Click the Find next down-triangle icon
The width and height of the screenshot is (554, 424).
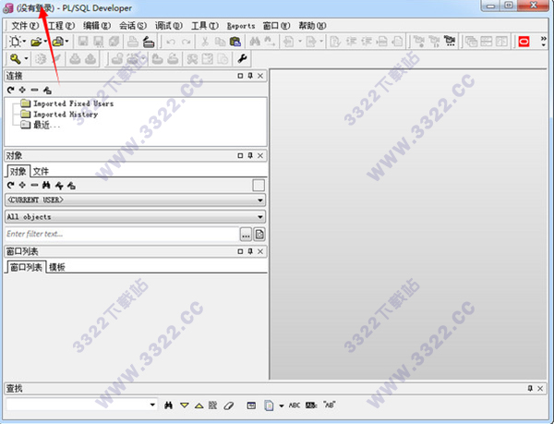point(185,406)
